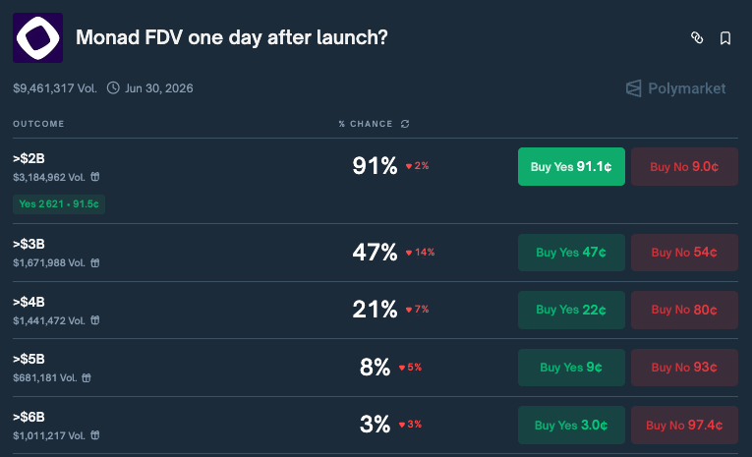
Task: Buy No at 9.0¢ for >$2B
Action: pyautogui.click(x=684, y=166)
